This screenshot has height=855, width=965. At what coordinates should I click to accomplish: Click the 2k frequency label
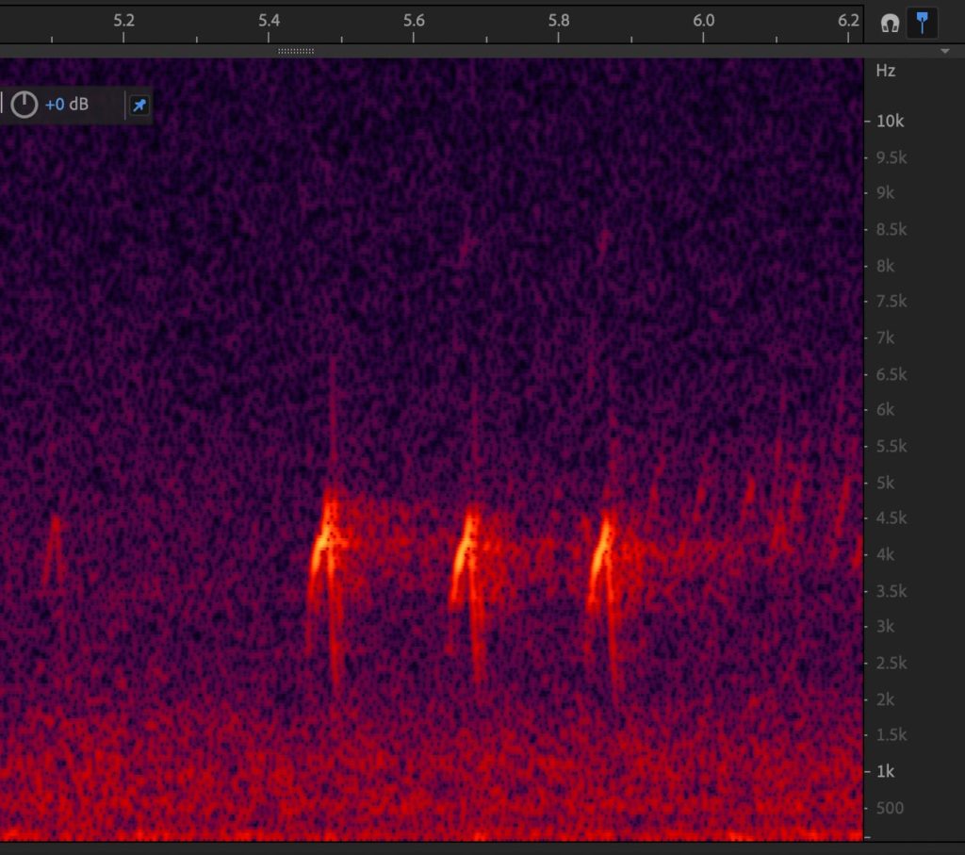click(x=885, y=699)
